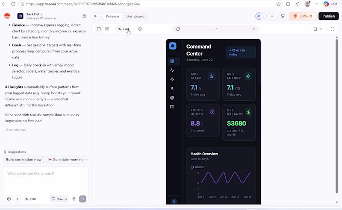The height and width of the screenshot is (210, 342).
Task: Enable visual Edit mode in toolbar
Action: click(124, 29)
